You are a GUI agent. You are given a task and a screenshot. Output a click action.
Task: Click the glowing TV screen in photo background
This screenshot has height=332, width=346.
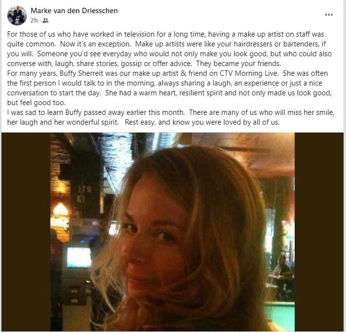[79, 257]
